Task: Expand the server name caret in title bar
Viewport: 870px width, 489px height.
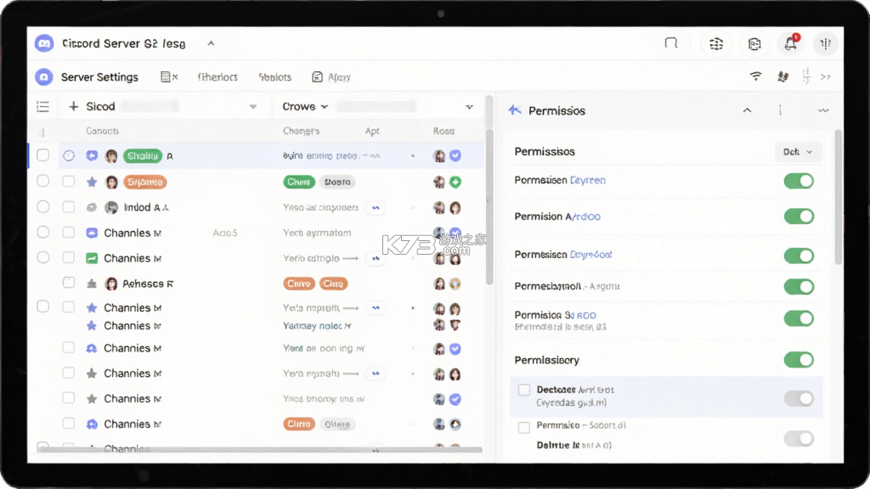Action: pyautogui.click(x=211, y=43)
